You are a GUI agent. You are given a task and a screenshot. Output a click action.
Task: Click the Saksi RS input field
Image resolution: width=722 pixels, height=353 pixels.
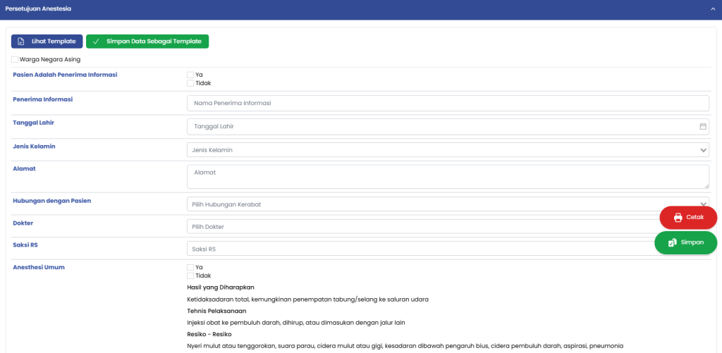tap(423, 249)
